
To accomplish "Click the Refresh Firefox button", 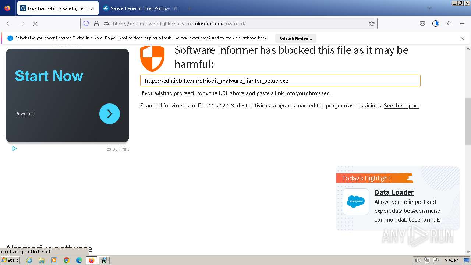I will click(x=295, y=38).
